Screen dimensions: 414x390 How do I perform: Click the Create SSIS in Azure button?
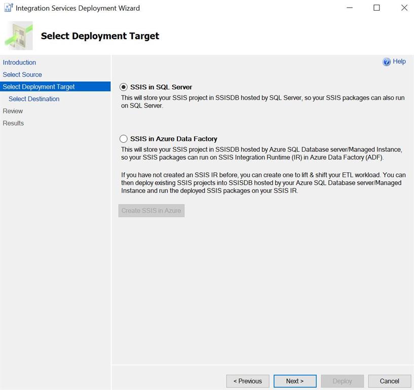point(152,211)
